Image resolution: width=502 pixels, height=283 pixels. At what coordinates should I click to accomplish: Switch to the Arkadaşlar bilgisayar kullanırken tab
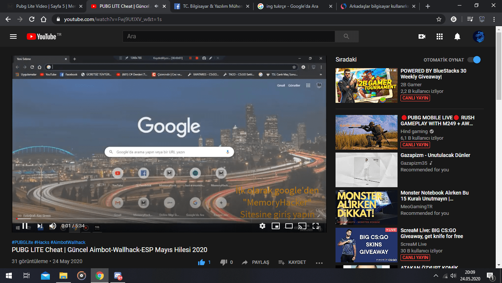pos(378,6)
